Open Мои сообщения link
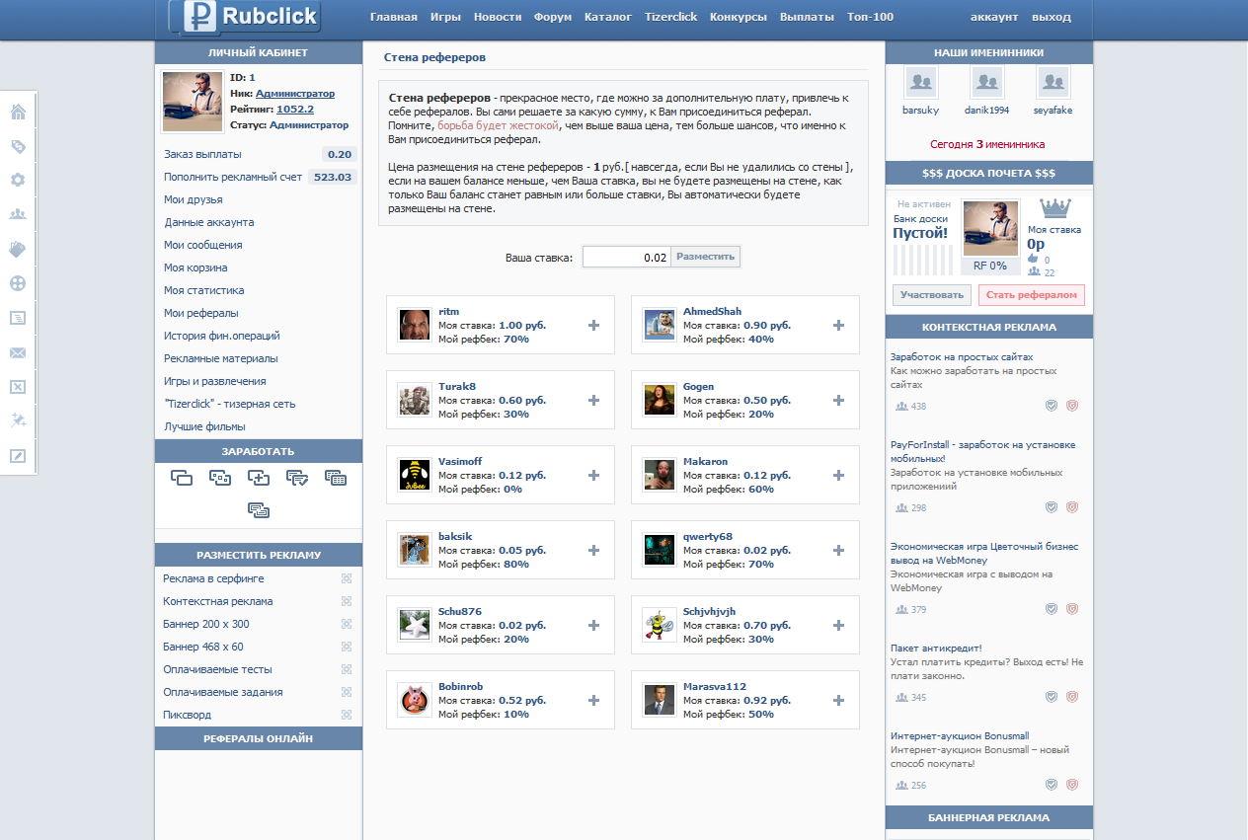 203,245
